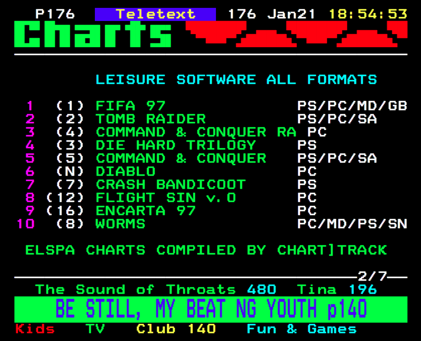Click the COMMAND & CONQUER RA title

[196, 132]
